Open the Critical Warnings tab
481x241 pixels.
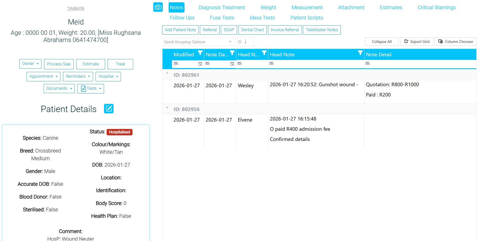click(436, 7)
